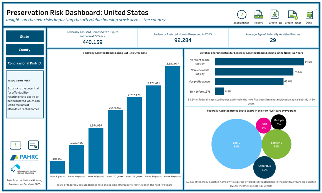Click the PAHRC logo
This screenshot has width=322, height=193.
click(25, 157)
